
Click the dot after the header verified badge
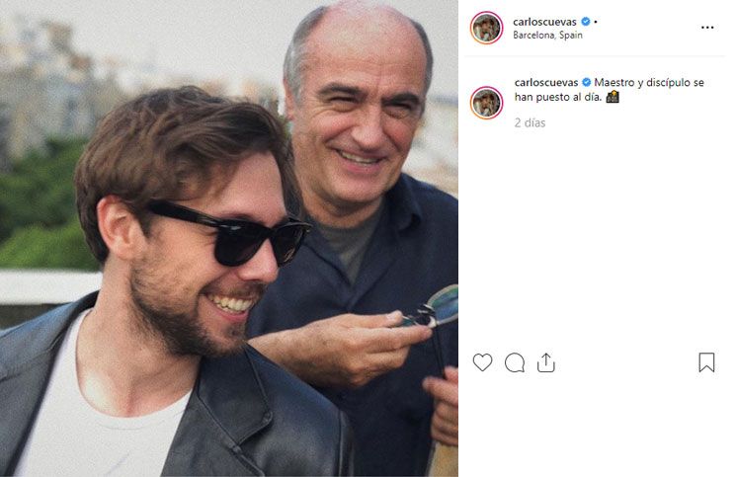tap(596, 21)
